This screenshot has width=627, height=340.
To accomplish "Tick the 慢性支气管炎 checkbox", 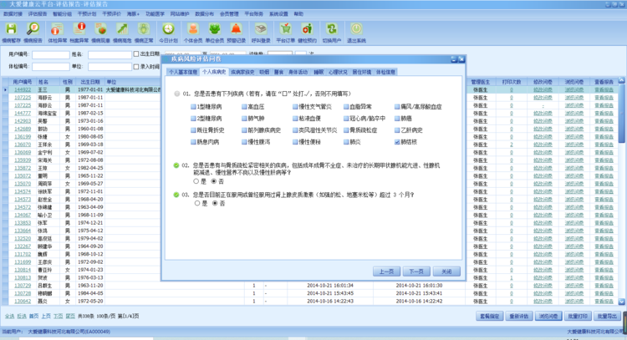I will click(295, 107).
